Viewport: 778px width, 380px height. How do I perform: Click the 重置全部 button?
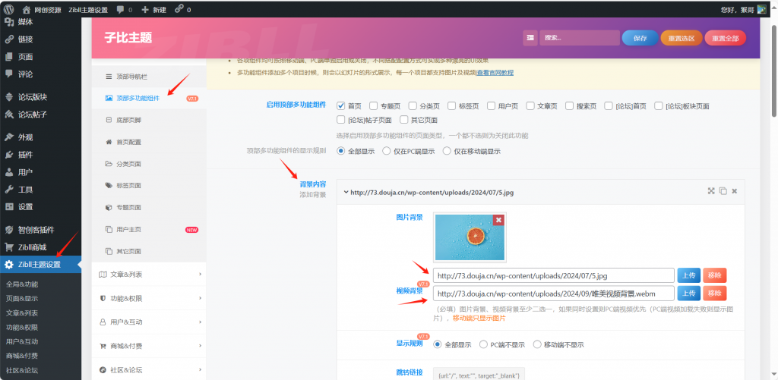tap(725, 38)
